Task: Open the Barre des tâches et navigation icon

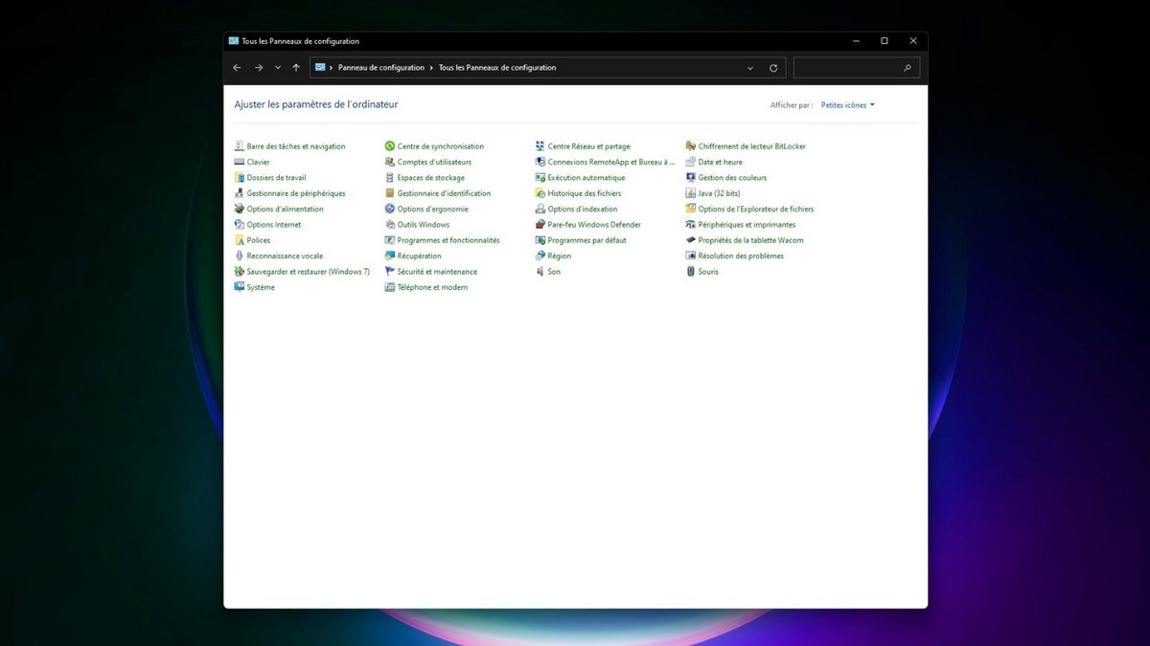Action: tap(240, 146)
